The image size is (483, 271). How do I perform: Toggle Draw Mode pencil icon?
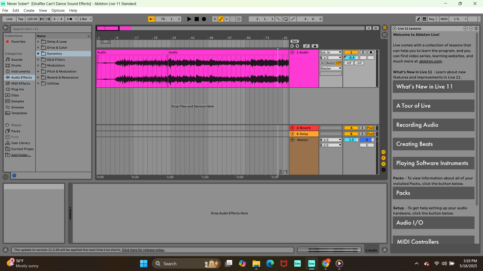pyautogui.click(x=418, y=19)
